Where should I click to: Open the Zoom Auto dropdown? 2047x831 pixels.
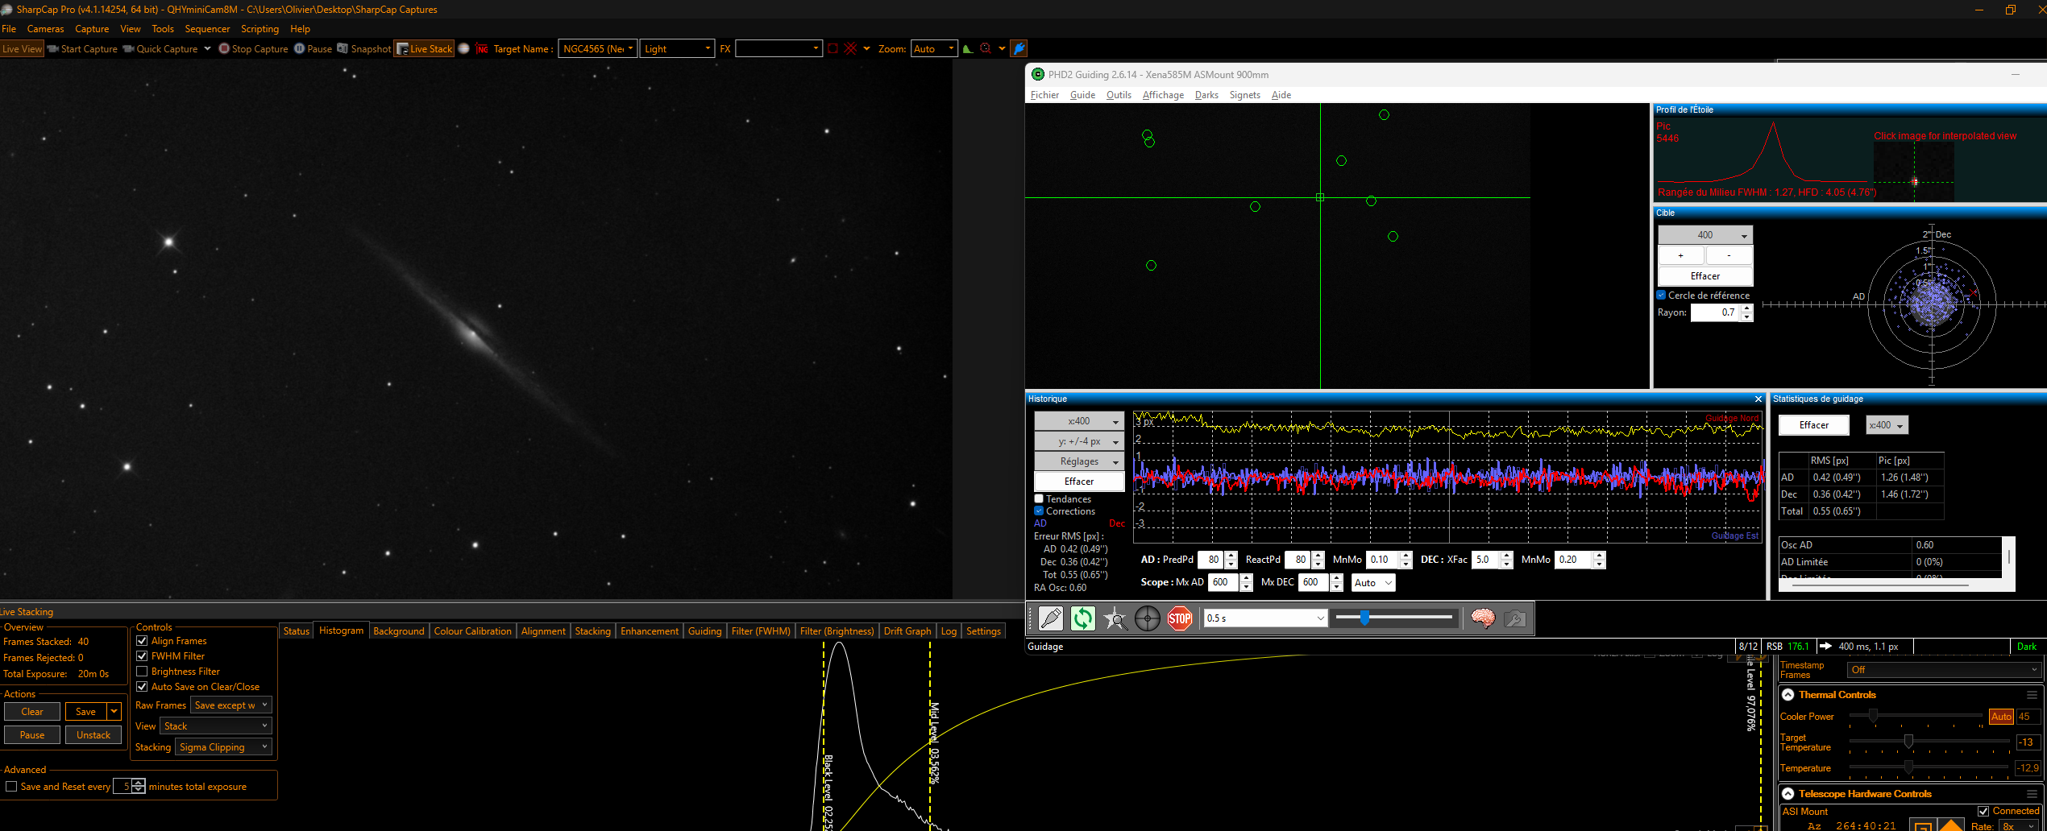[x=934, y=48]
